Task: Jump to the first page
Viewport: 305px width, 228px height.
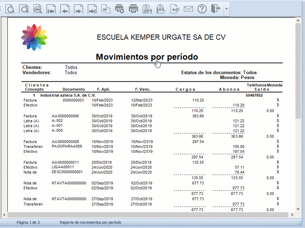Action: [x=51, y=9]
